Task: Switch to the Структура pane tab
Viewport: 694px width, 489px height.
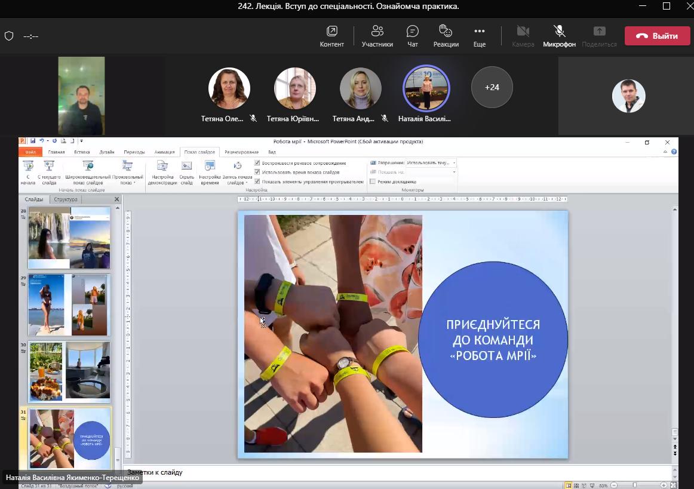Action: tap(65, 199)
